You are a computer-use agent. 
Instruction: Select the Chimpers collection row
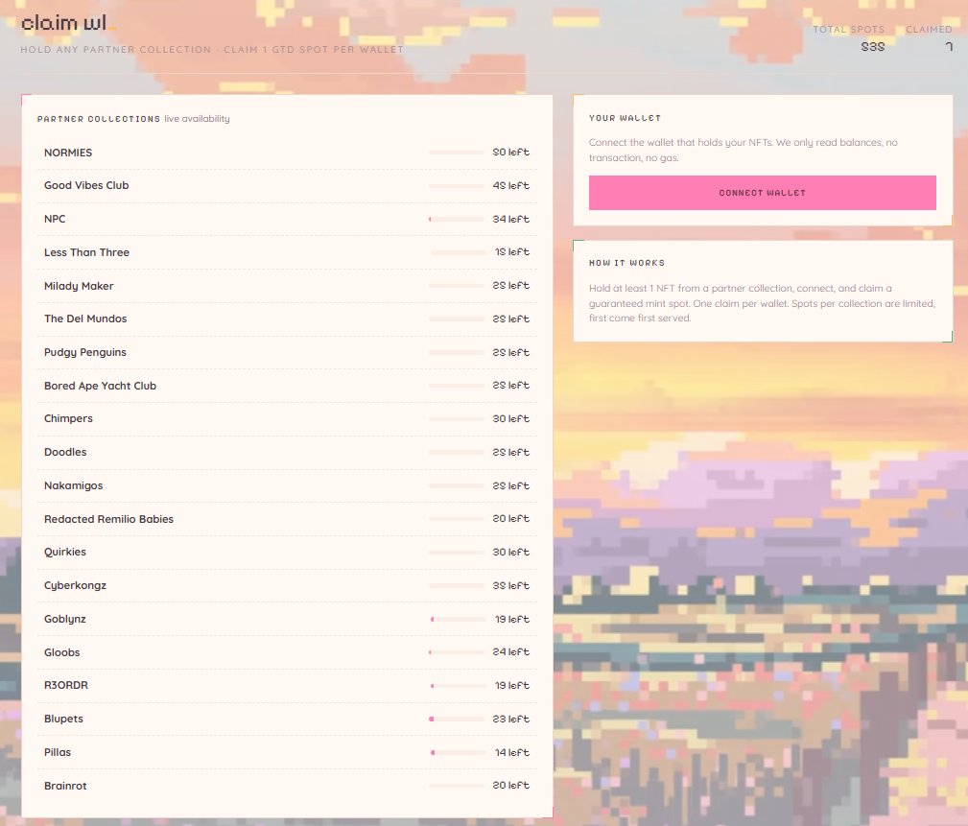pos(287,419)
